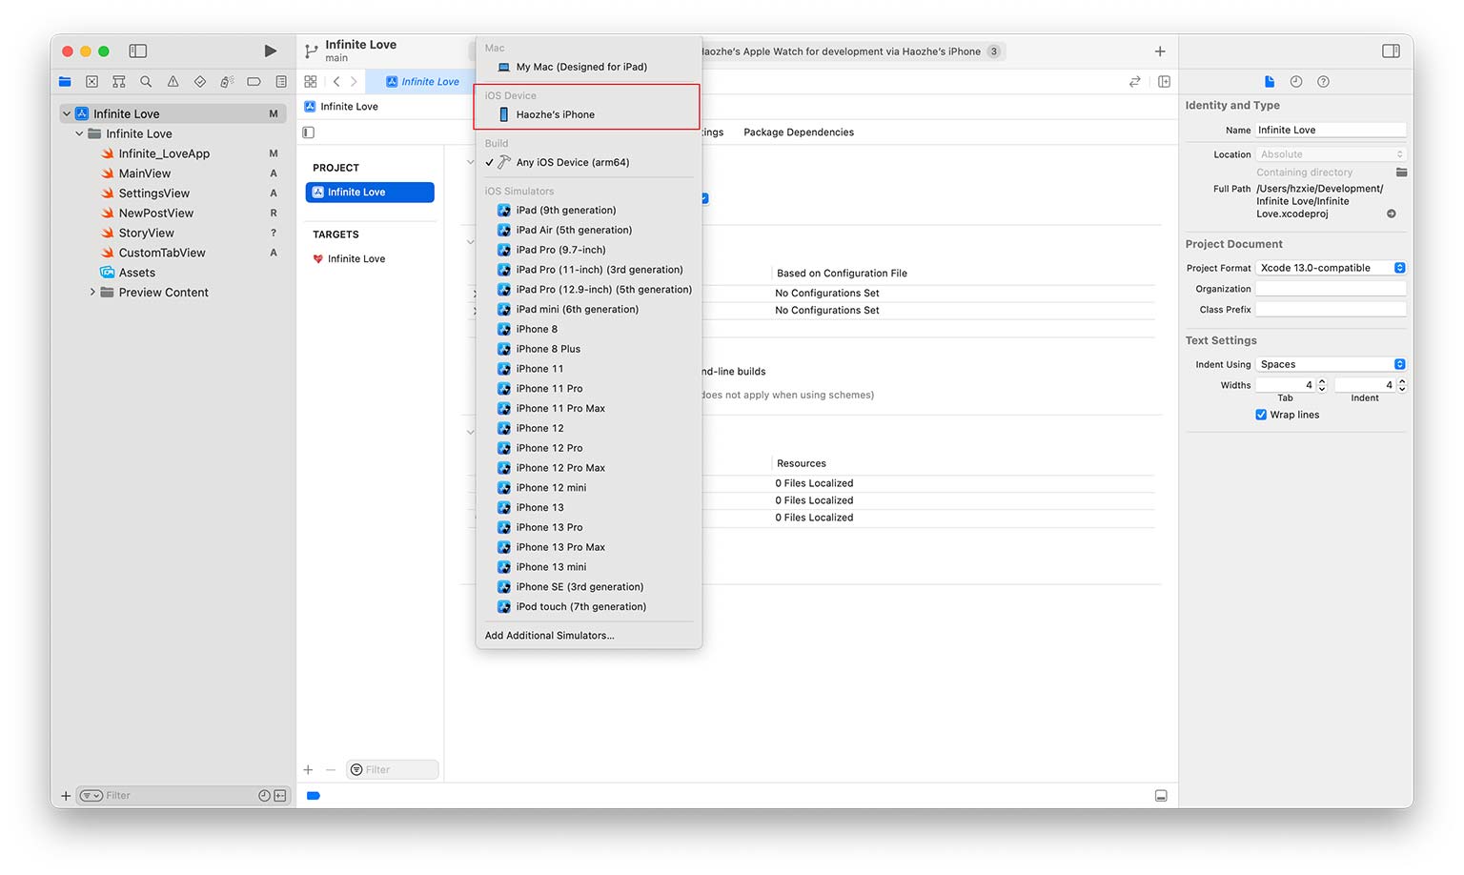Add an editor on the right
The width and height of the screenshot is (1464, 875).
click(x=1164, y=82)
